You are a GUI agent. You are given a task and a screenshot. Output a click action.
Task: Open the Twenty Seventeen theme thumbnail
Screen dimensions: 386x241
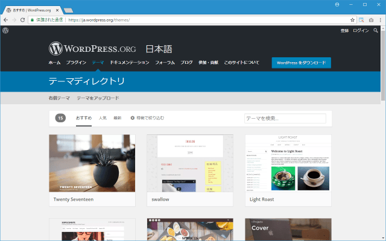point(92,163)
